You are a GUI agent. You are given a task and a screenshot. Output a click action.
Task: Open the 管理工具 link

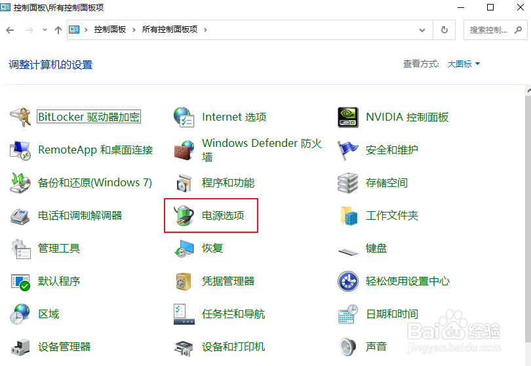pyautogui.click(x=58, y=249)
